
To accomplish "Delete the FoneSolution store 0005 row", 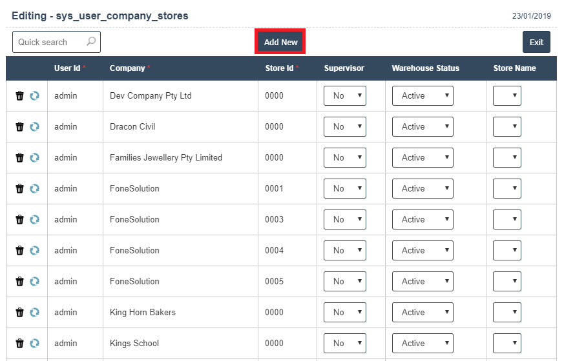I will point(19,282).
